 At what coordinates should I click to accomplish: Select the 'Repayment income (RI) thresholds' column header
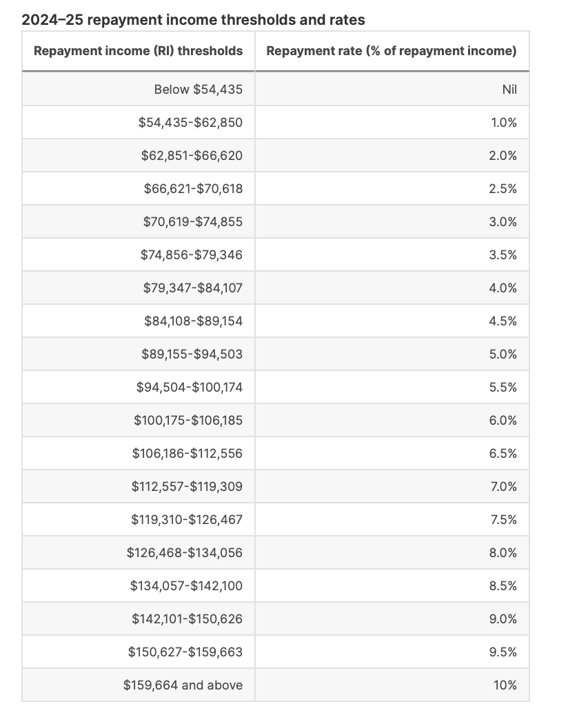click(139, 51)
